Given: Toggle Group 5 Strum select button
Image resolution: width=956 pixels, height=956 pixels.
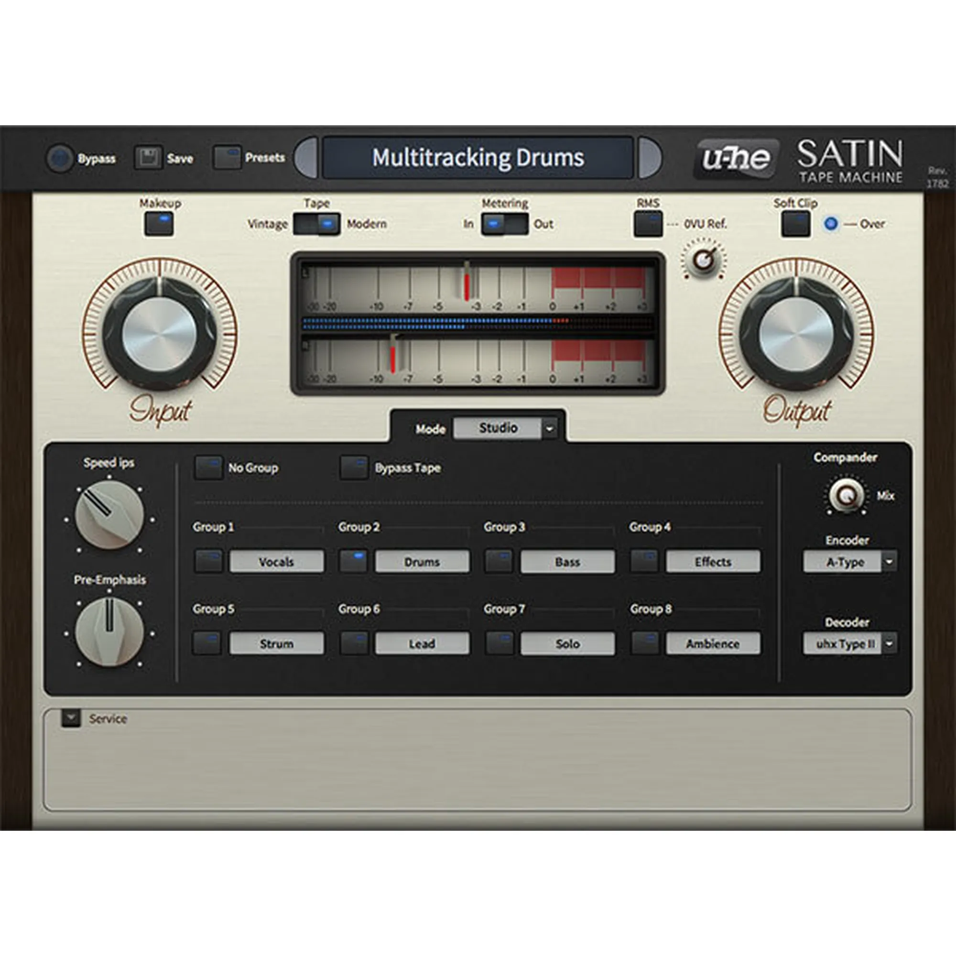Looking at the screenshot, I should (208, 643).
